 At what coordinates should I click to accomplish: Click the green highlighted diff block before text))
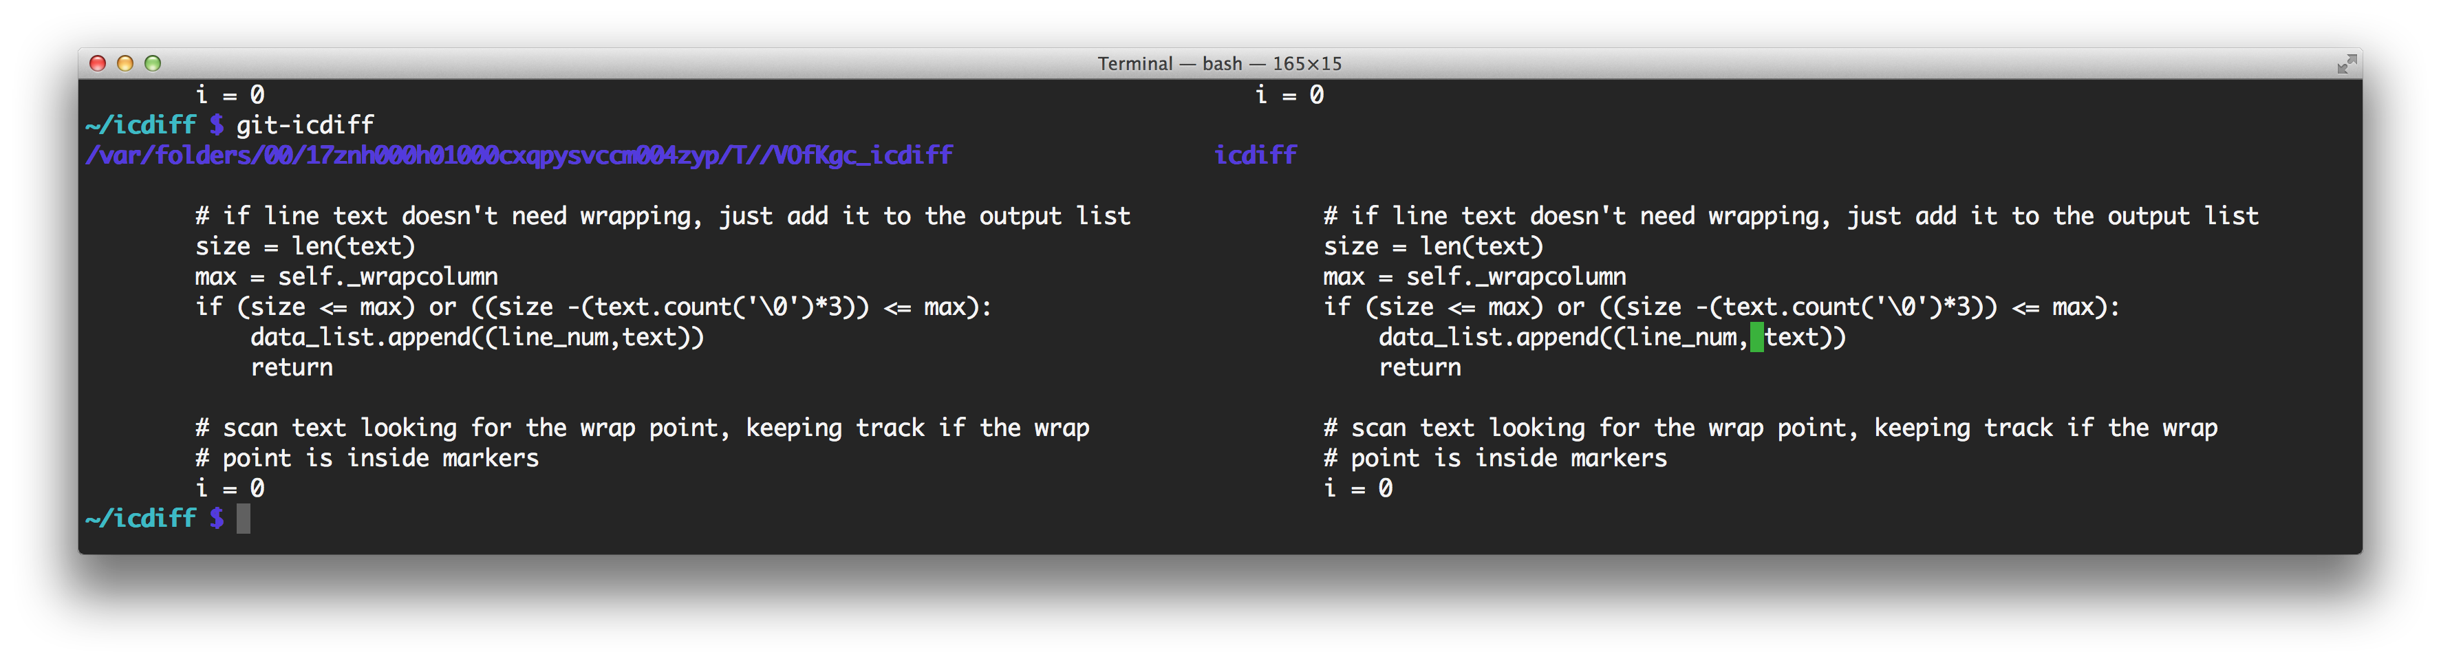point(1757,337)
